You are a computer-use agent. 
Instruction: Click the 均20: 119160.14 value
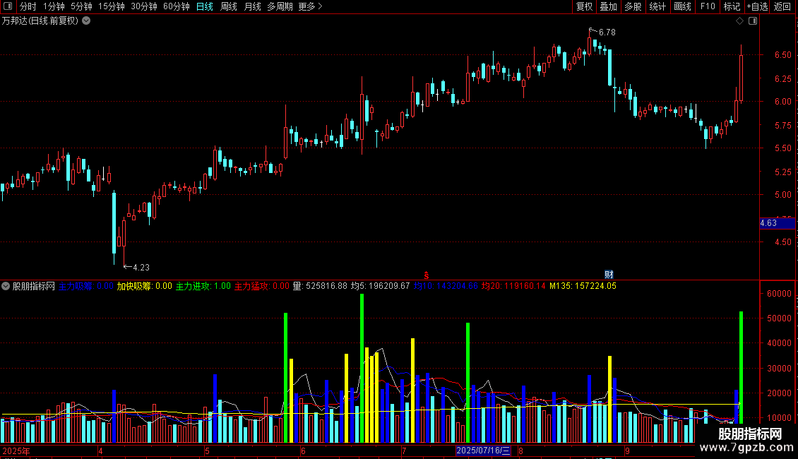(x=513, y=286)
